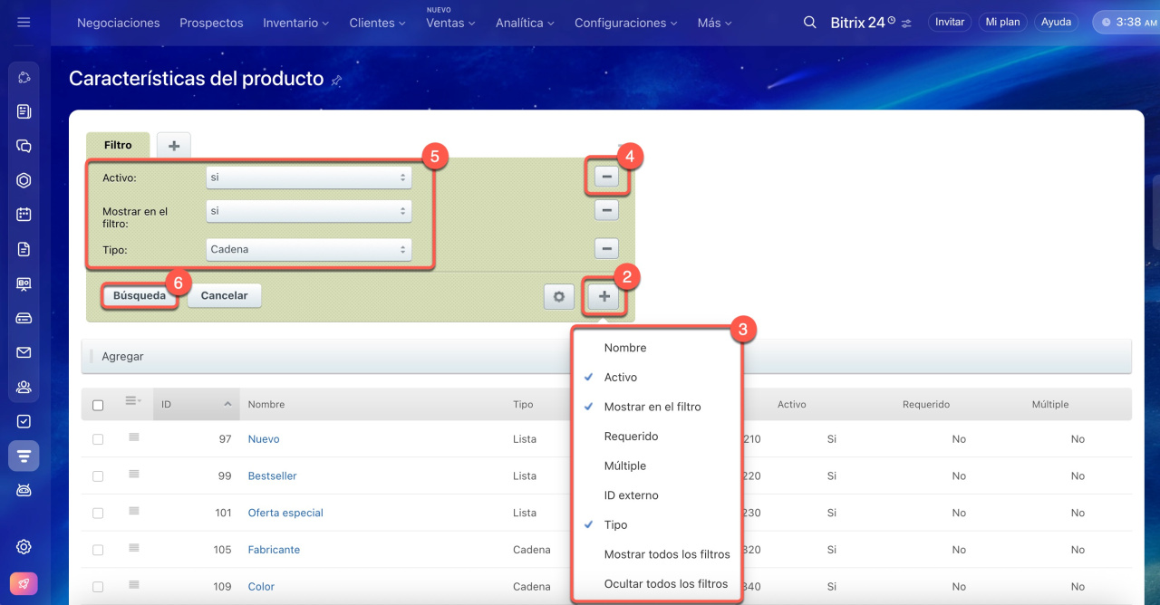Choose Ocultar todos los filtros option

click(x=666, y=584)
